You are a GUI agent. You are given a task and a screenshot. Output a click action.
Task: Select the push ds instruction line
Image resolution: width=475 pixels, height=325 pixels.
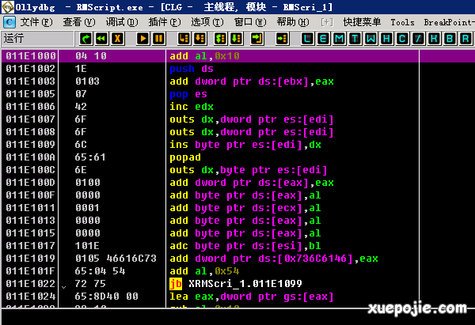[192, 69]
